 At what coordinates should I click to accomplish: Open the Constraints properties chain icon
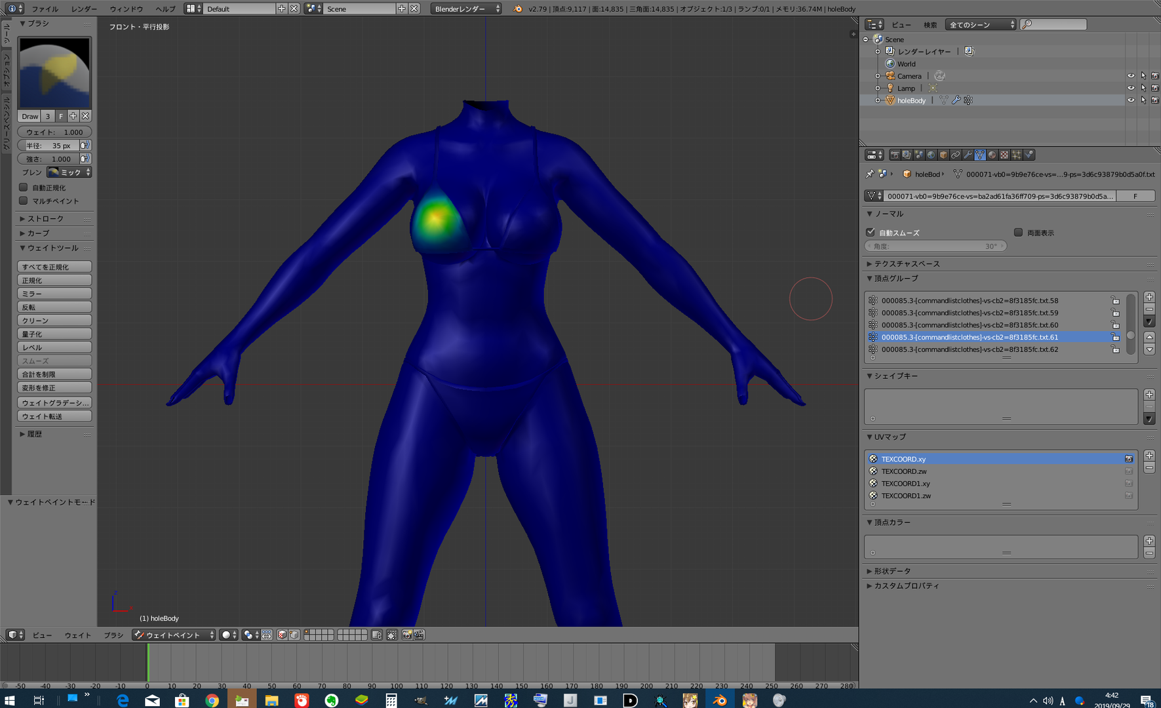pos(955,155)
